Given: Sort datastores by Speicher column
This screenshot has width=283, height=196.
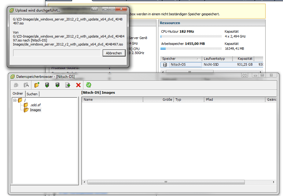Looking at the screenshot, I should pos(181,59).
